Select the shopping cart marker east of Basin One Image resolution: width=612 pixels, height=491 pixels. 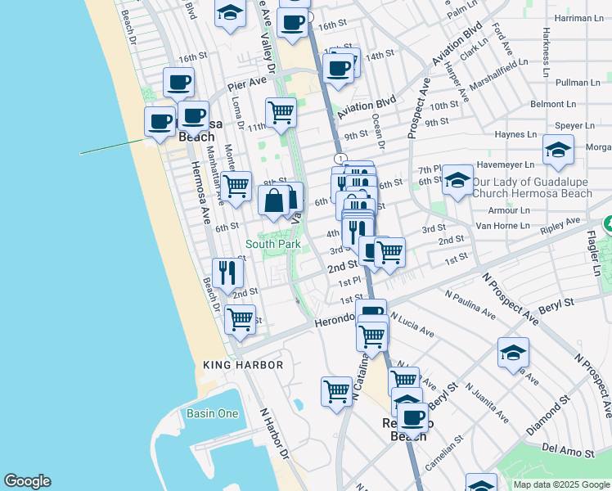pyautogui.click(x=337, y=392)
